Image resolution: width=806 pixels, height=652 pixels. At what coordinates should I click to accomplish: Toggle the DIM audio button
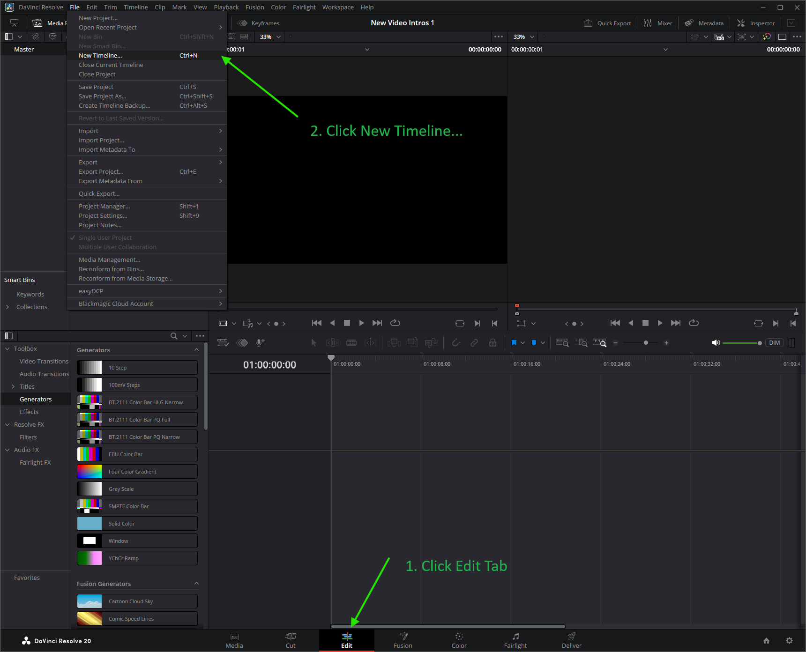(x=774, y=343)
